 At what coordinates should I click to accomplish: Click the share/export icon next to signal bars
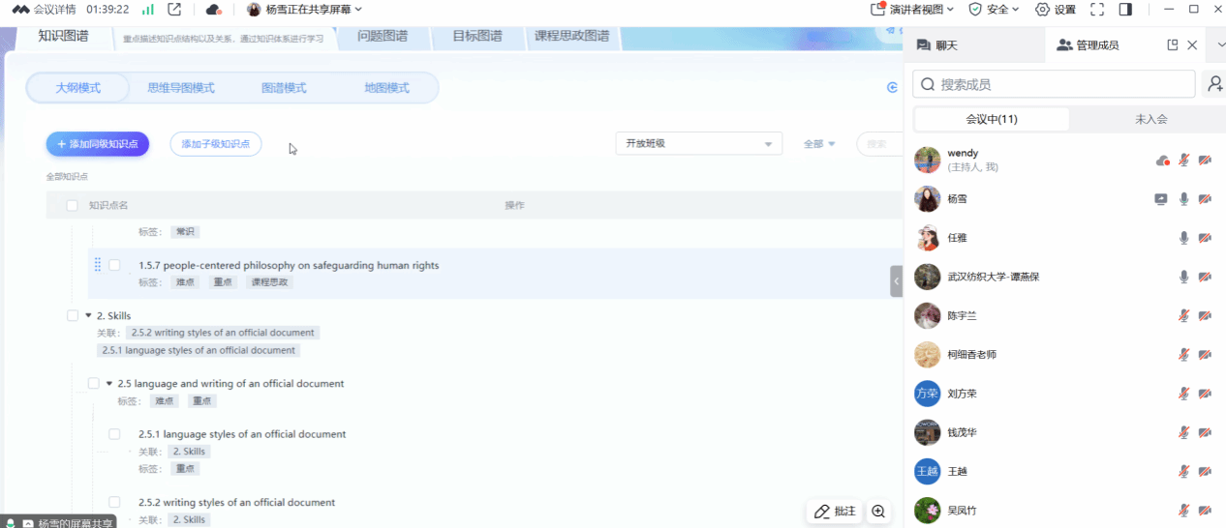[x=174, y=10]
